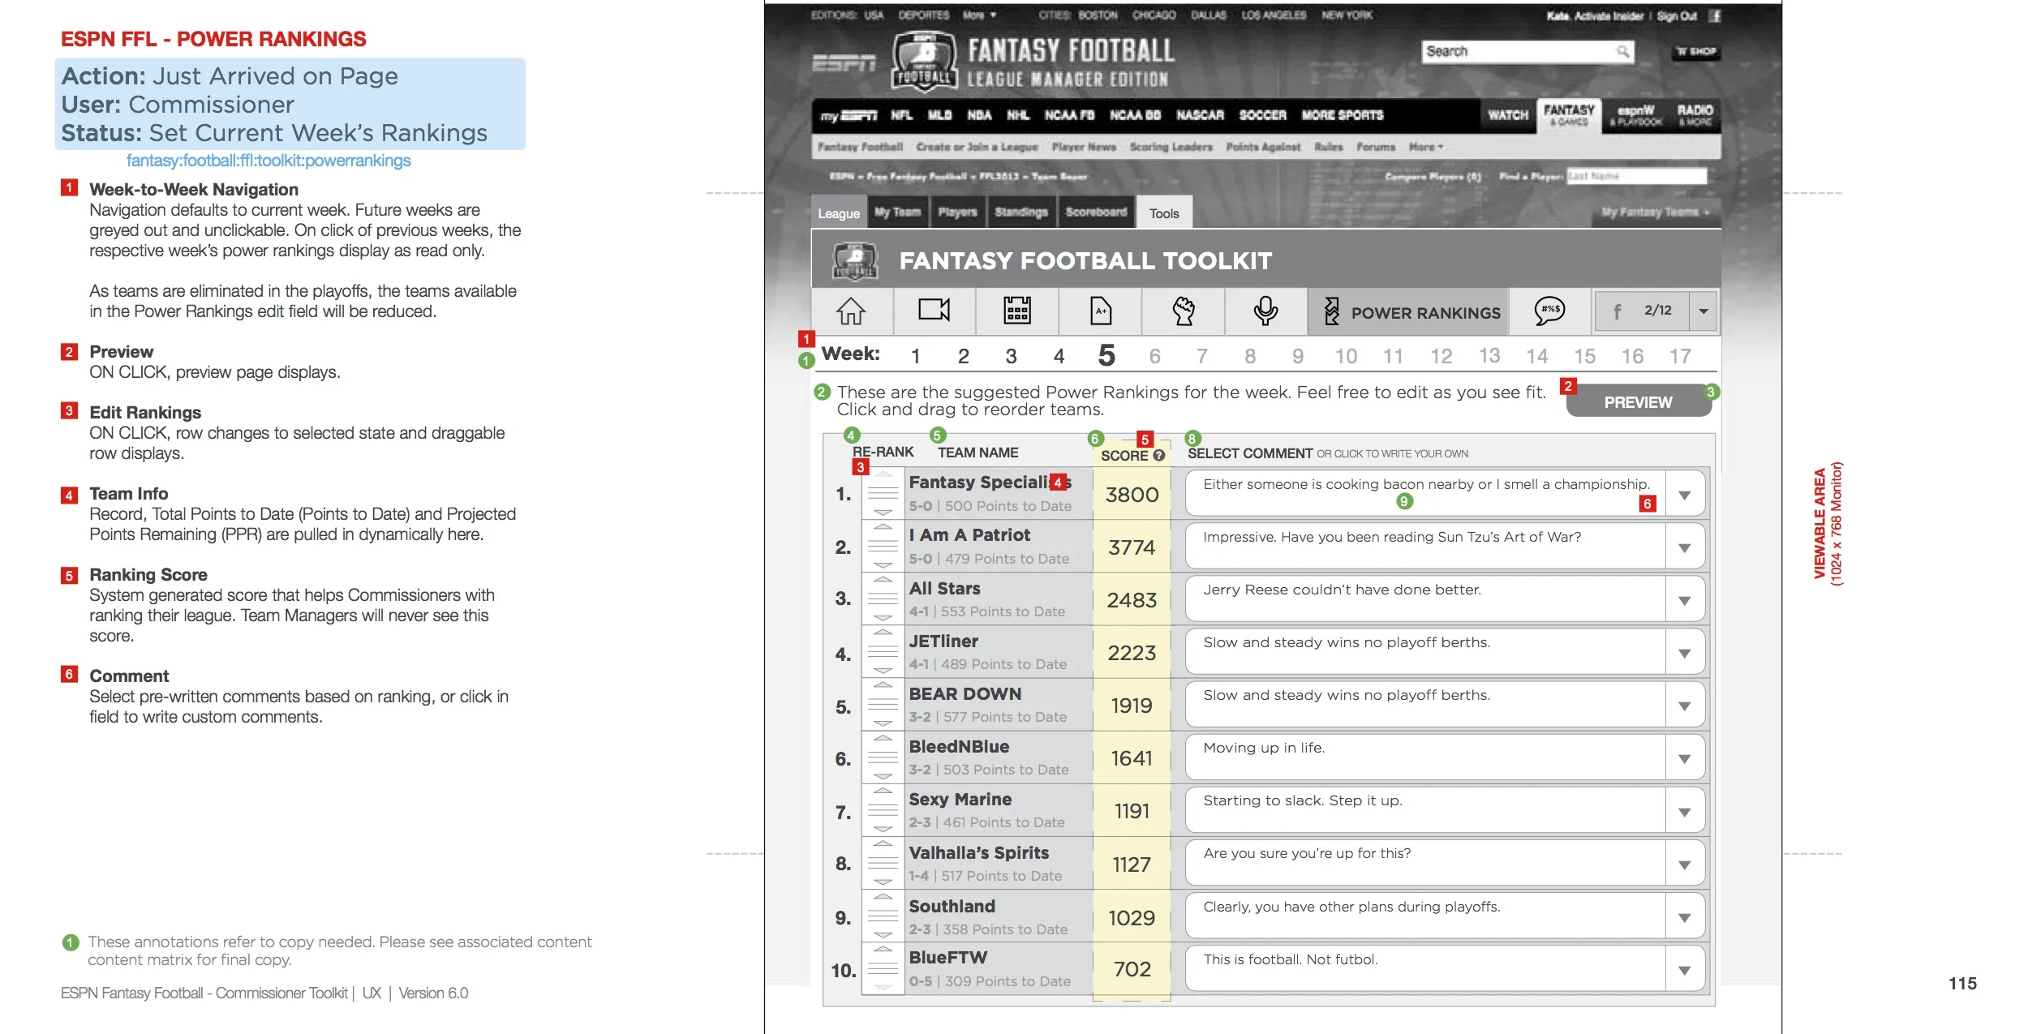
Task: Expand comment dropdown for BlueFTW
Action: click(x=1685, y=970)
